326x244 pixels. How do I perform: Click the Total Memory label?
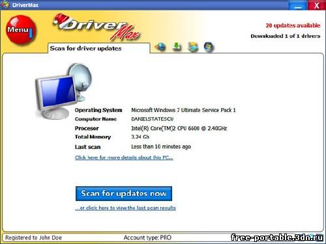pyautogui.click(x=93, y=137)
